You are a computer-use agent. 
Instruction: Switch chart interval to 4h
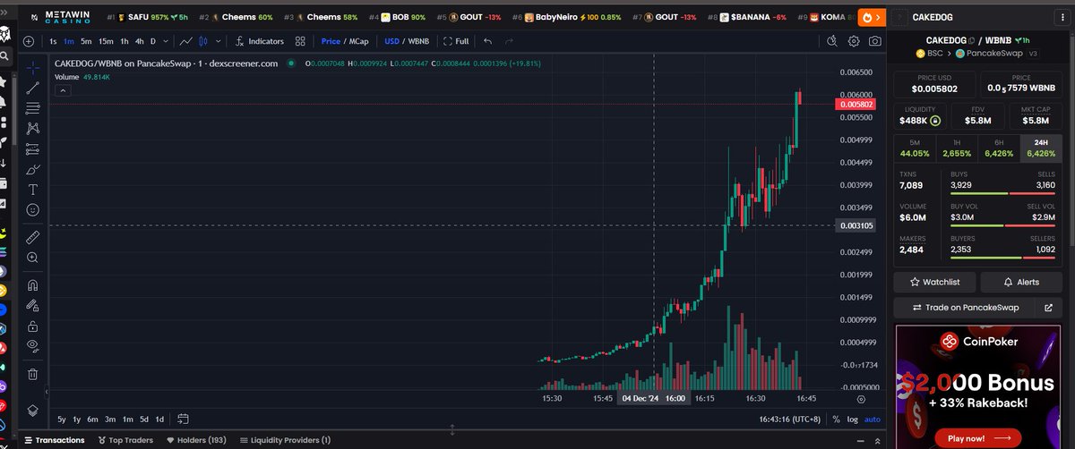[x=139, y=41]
